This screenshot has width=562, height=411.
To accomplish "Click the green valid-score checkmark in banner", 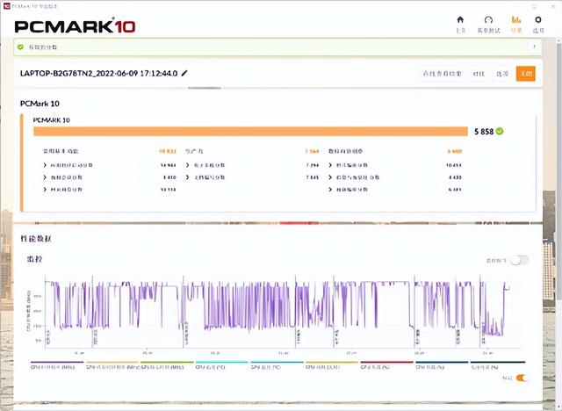I will point(20,47).
